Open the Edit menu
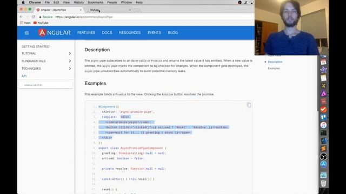The image size is (346, 194). tap(56, 2)
